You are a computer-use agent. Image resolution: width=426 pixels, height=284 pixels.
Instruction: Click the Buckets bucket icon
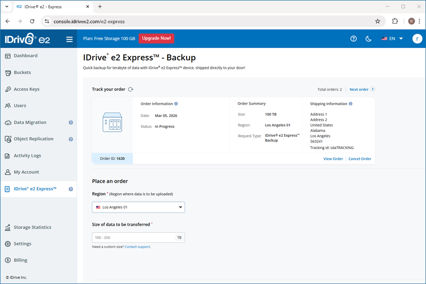click(x=8, y=73)
